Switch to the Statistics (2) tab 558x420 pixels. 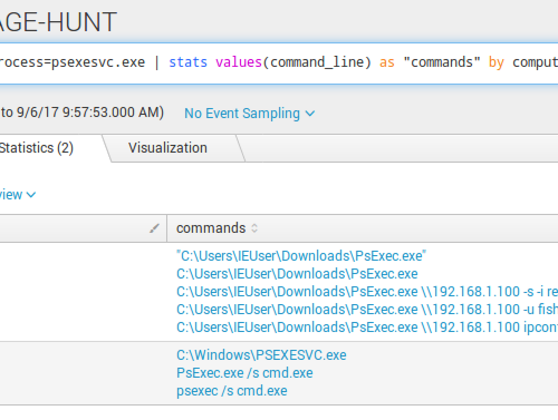click(36, 148)
